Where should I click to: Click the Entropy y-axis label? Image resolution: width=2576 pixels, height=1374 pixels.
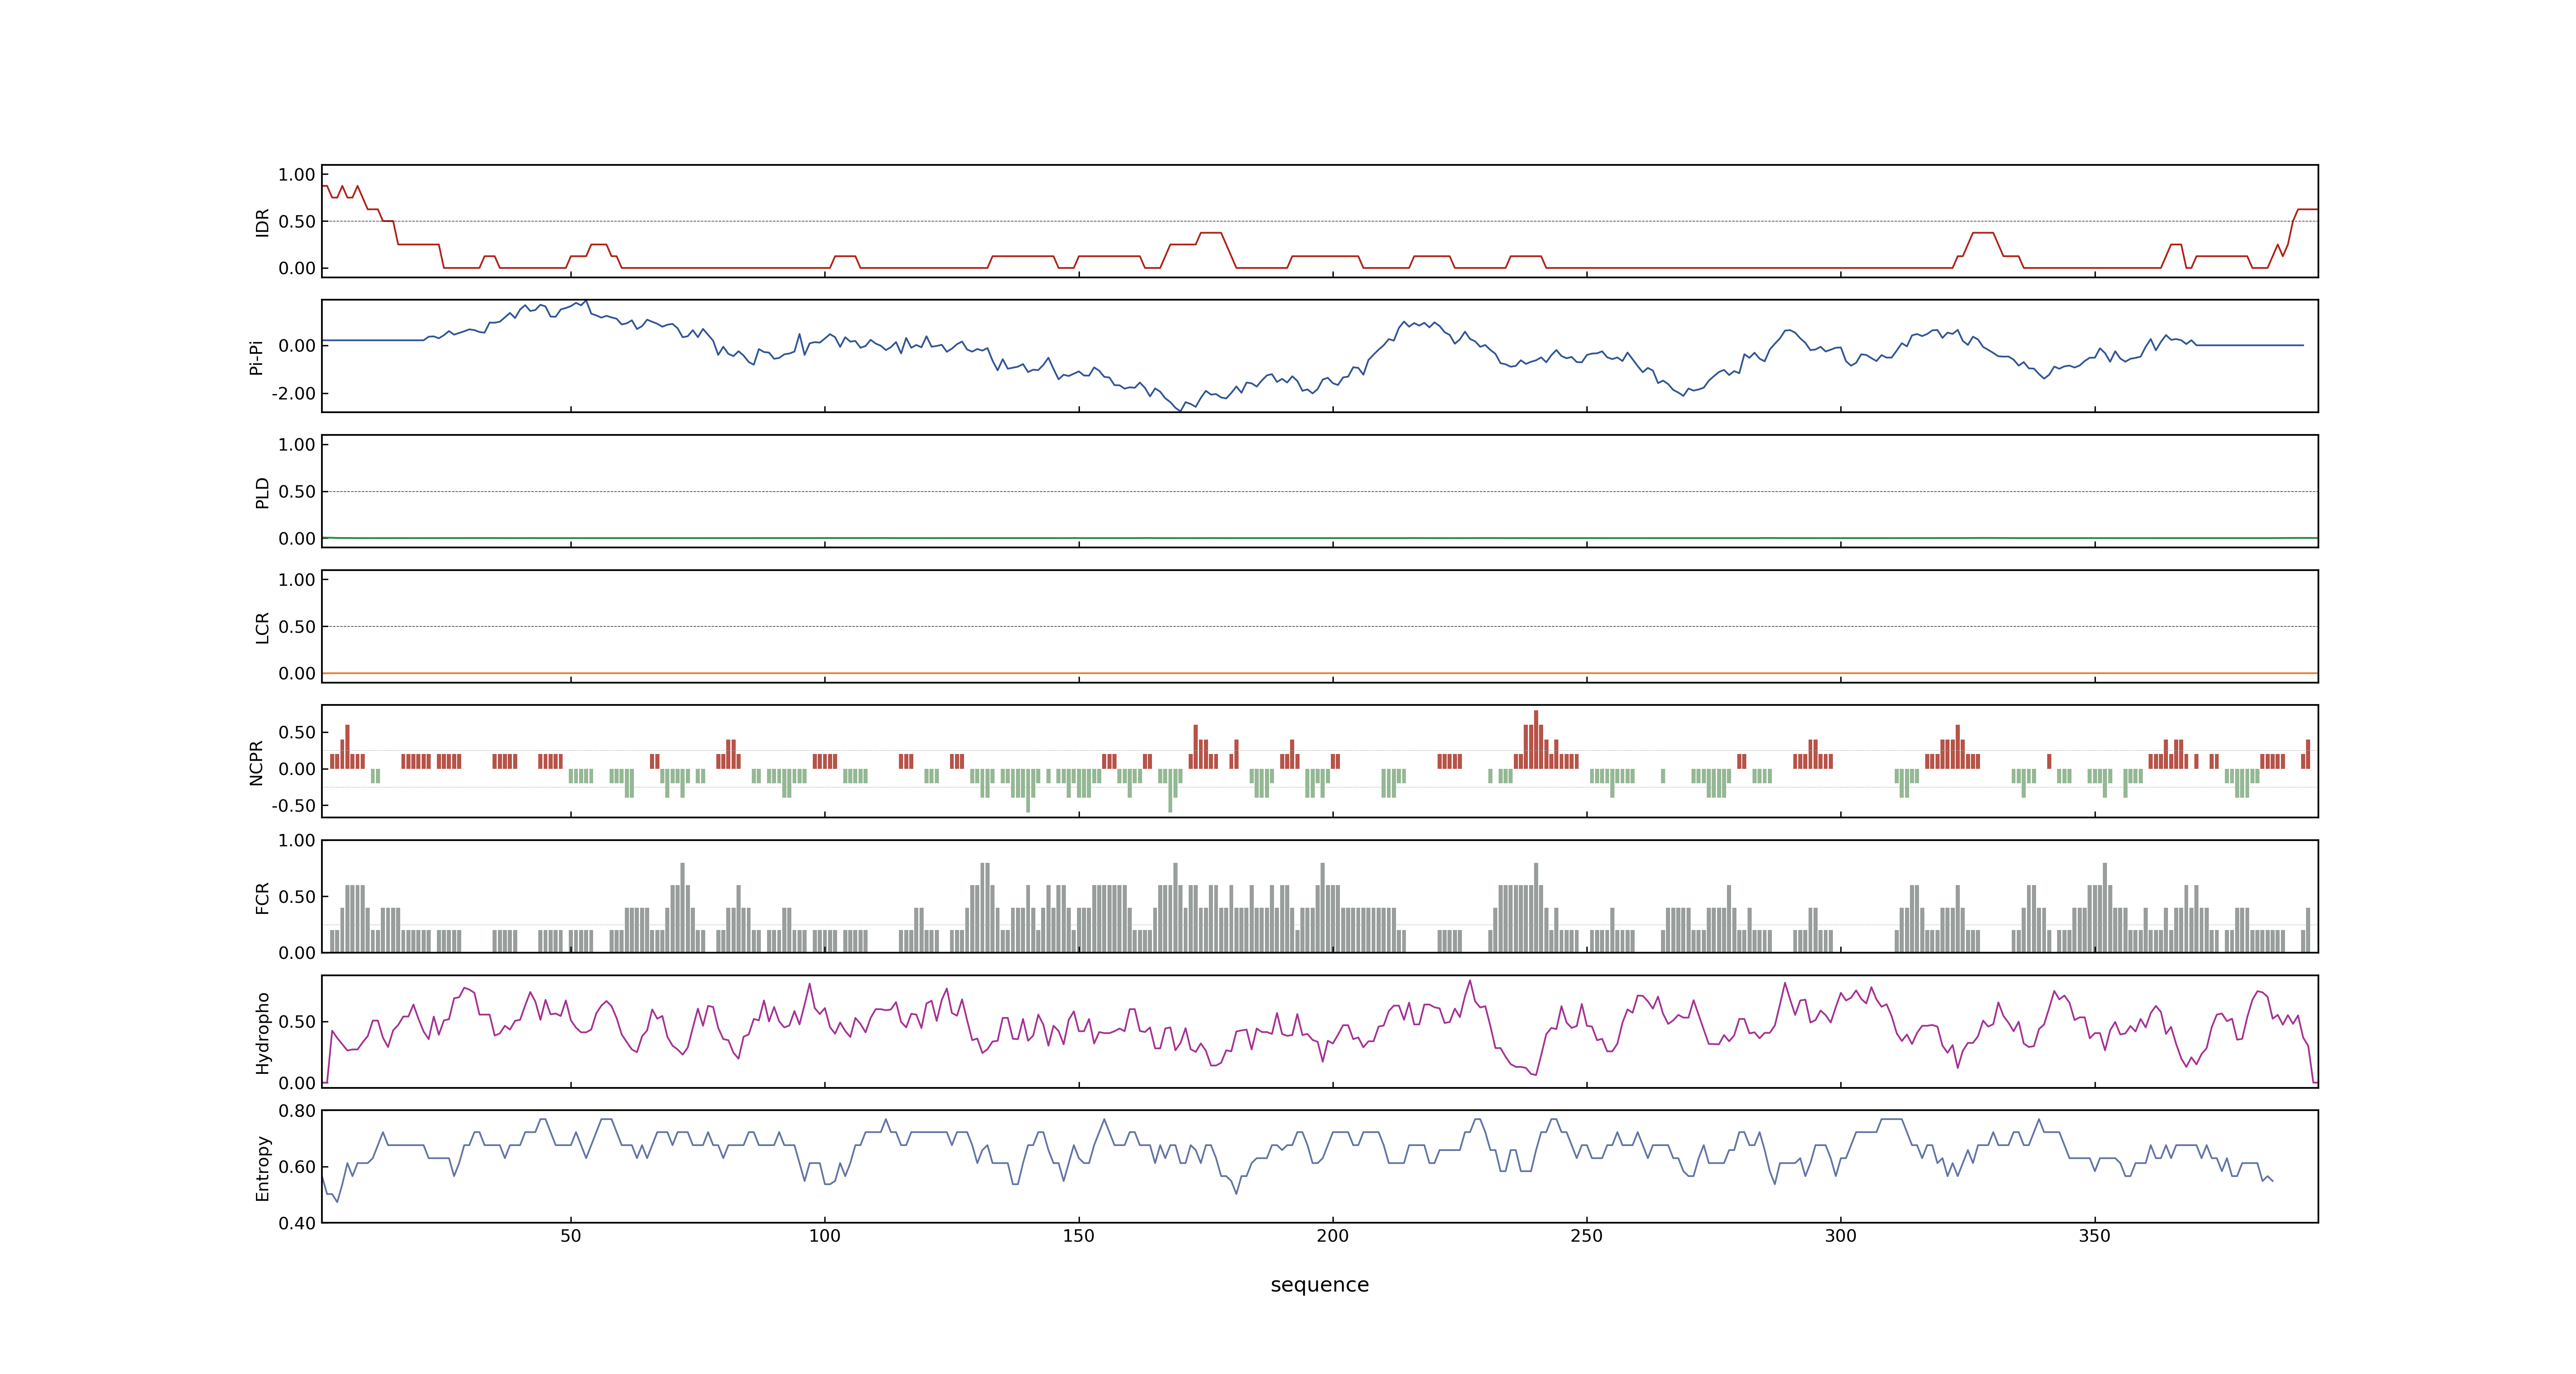pos(263,1167)
